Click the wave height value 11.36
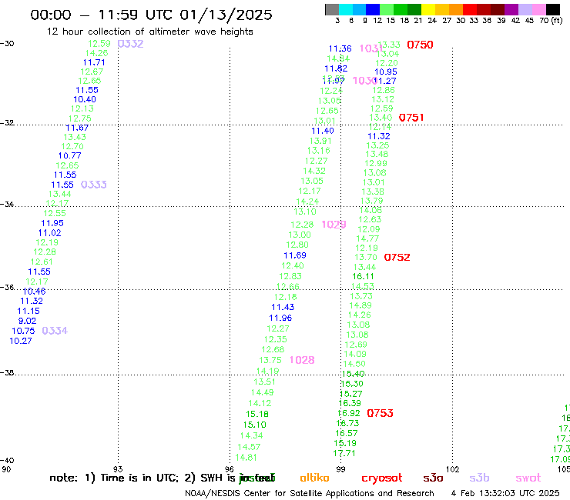 click(340, 48)
